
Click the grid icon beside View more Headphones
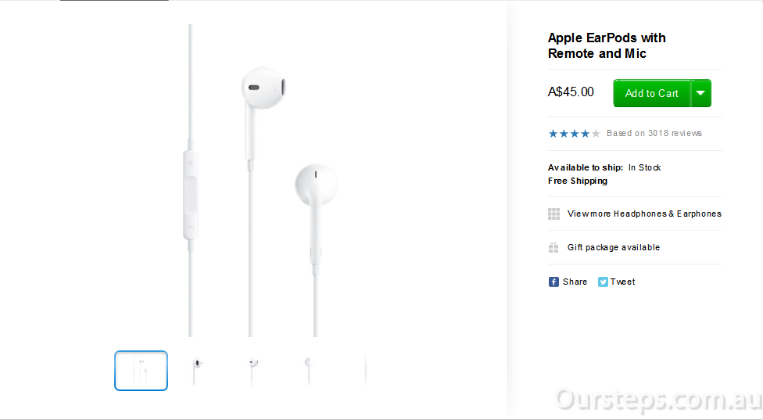click(553, 214)
